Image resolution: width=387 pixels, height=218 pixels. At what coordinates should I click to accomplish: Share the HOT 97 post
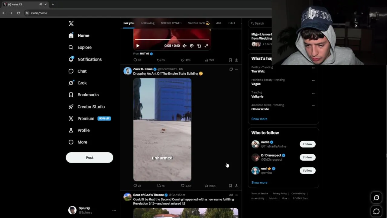pyautogui.click(x=236, y=60)
